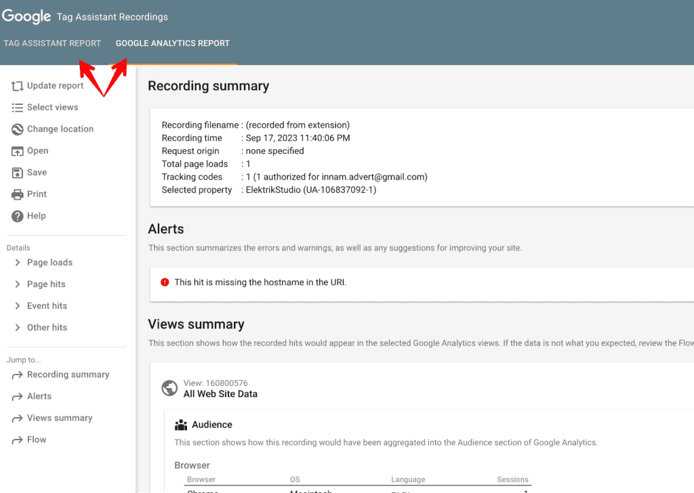Screen dimensions: 694x493
Task: Switch to the Tag Assistant Report tab
Action: point(53,43)
